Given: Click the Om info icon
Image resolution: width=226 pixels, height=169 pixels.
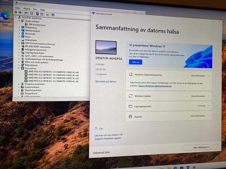Looking at the screenshot, I should click(x=96, y=128).
